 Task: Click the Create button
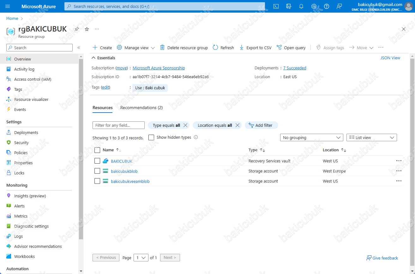[x=102, y=48]
